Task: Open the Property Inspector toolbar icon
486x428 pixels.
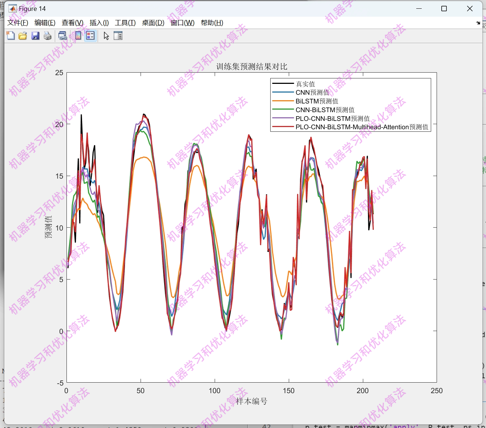Action: (x=118, y=36)
